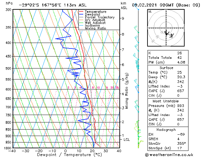Select the Dry Adiabat legend label
Viewport: 203px width, 157px height.
pos(95,20)
